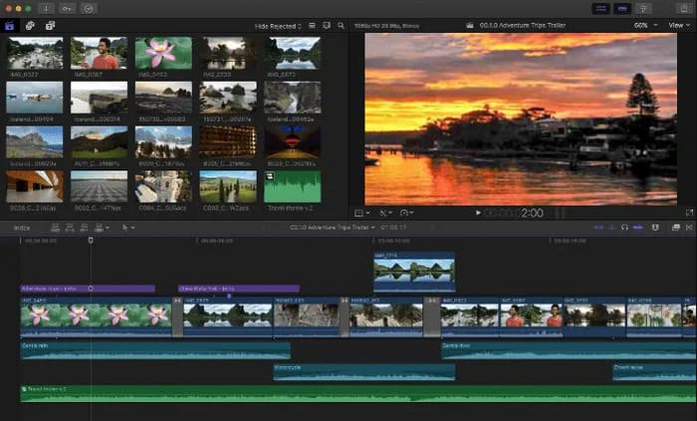This screenshot has height=421, width=697.
Task: Select the connected mountain lake clip above storyline
Action: click(x=414, y=272)
